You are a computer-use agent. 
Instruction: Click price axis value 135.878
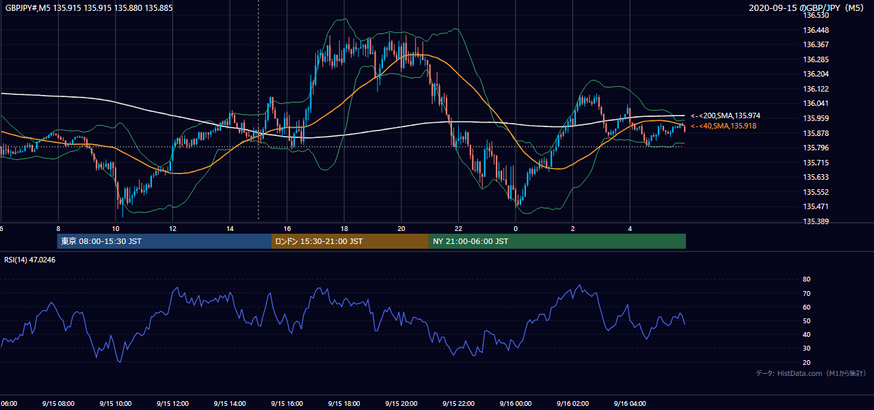(x=815, y=133)
